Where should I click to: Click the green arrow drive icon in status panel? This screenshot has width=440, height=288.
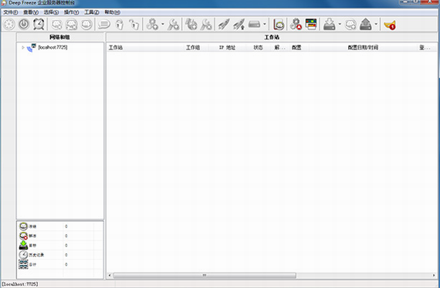(x=24, y=246)
